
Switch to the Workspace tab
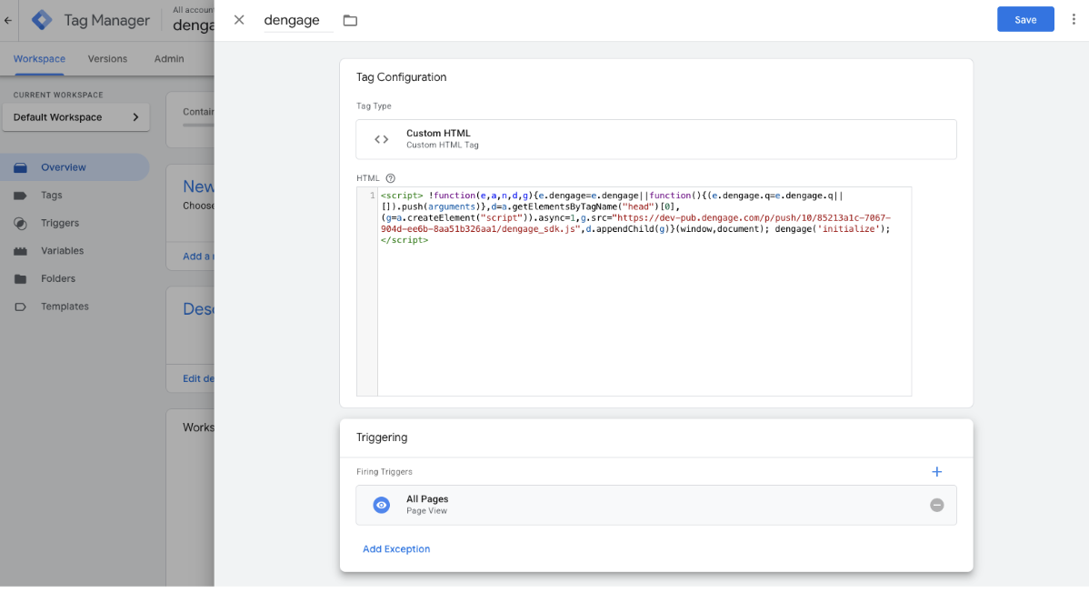[39, 59]
